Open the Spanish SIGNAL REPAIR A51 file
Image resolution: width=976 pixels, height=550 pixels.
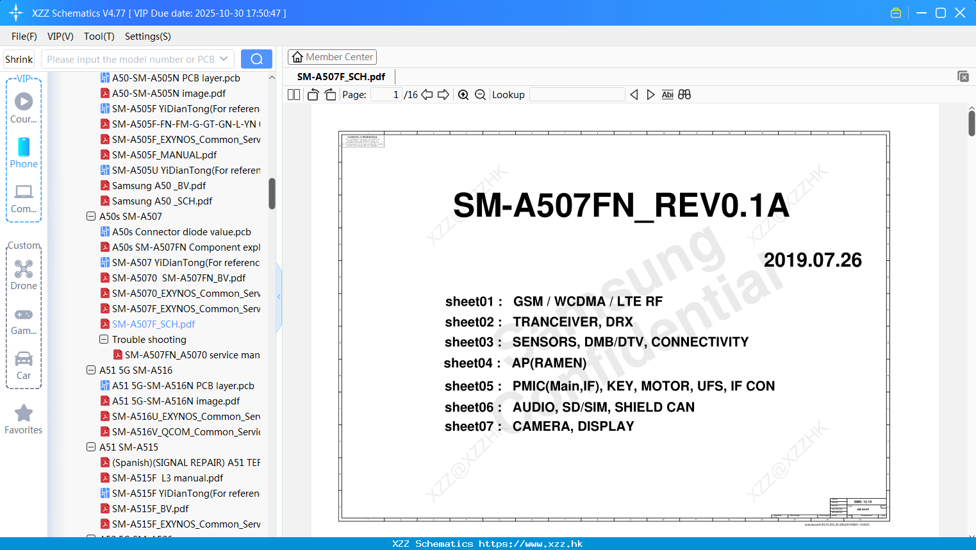click(180, 463)
